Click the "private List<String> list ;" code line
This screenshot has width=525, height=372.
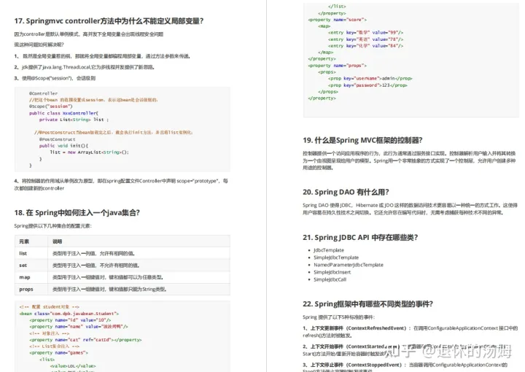74,120
